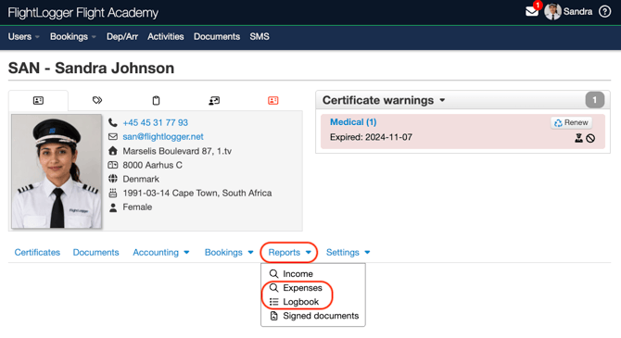Open SMS in the navigation bar
Viewport: 621px width, 338px height.
tap(260, 37)
